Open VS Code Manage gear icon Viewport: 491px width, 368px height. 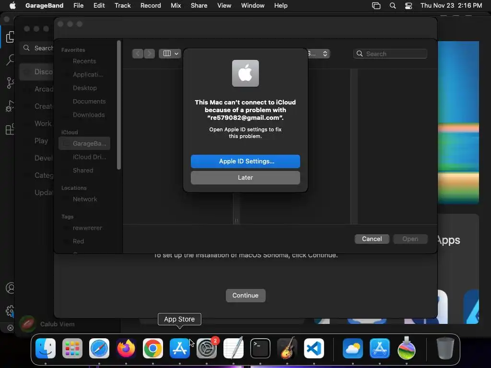[11, 310]
